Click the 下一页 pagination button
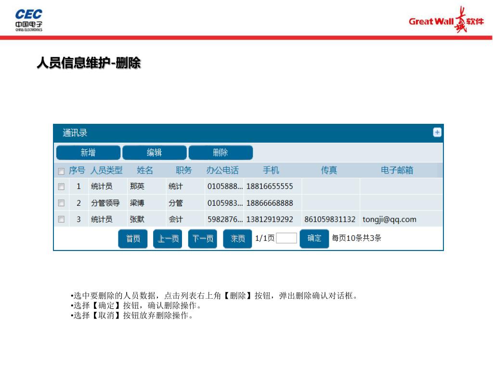The height and width of the screenshot is (370, 493). (x=203, y=239)
